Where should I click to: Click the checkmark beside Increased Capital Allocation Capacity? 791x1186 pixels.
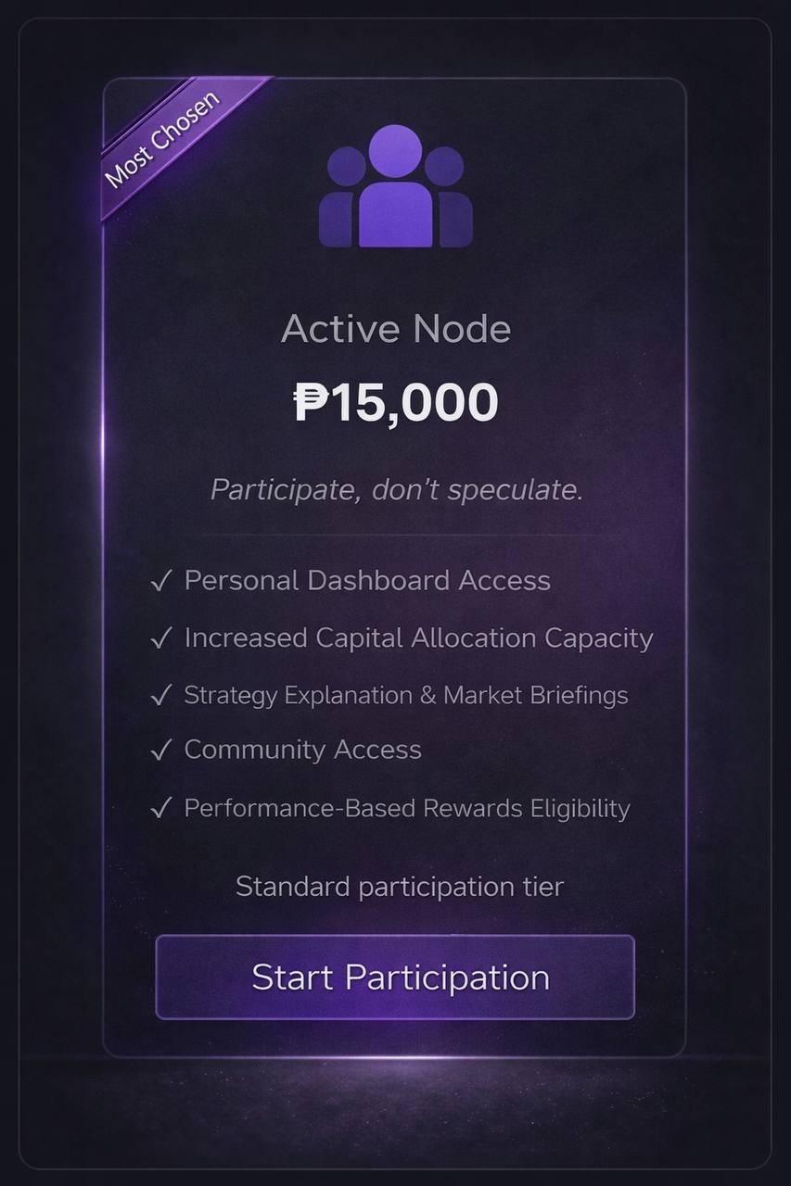[x=160, y=639]
